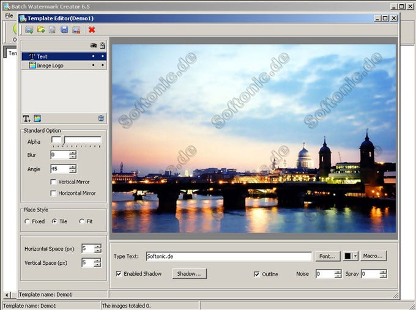Decrease Noise value with down arrow
The image size is (416, 310).
(x=338, y=276)
